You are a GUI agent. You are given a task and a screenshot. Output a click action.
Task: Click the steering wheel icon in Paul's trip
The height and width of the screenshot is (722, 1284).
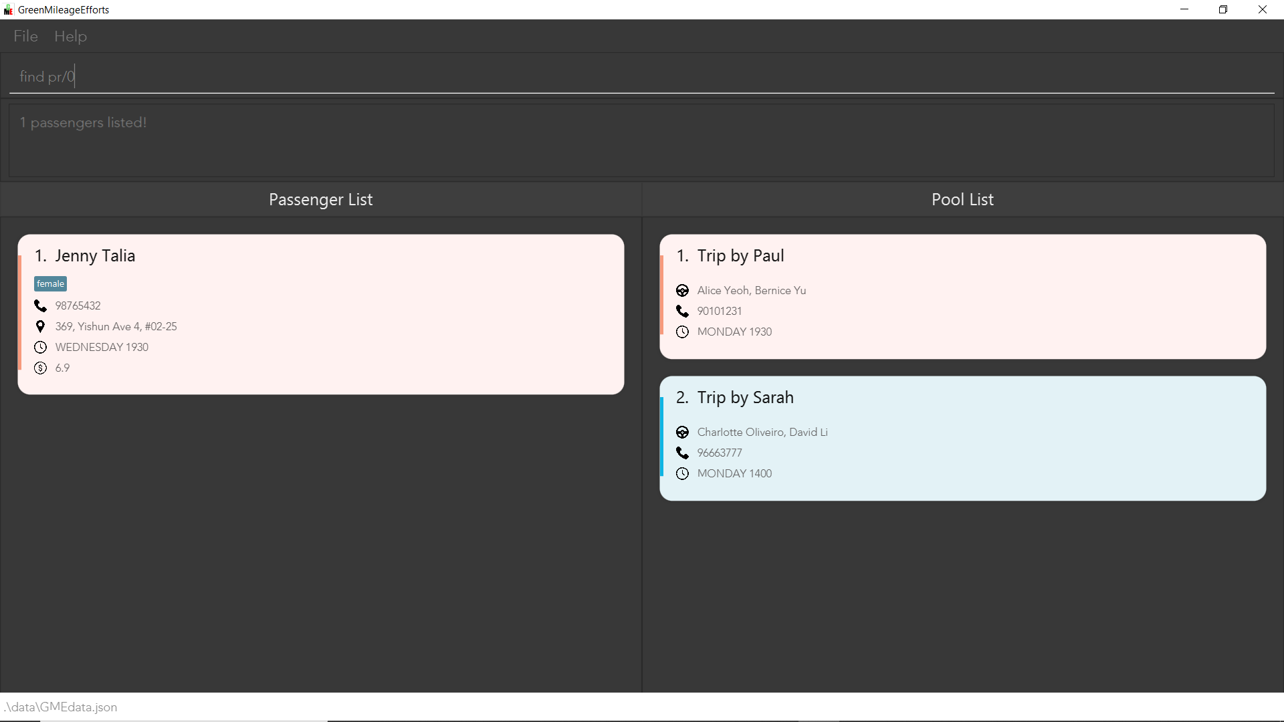pyautogui.click(x=682, y=290)
